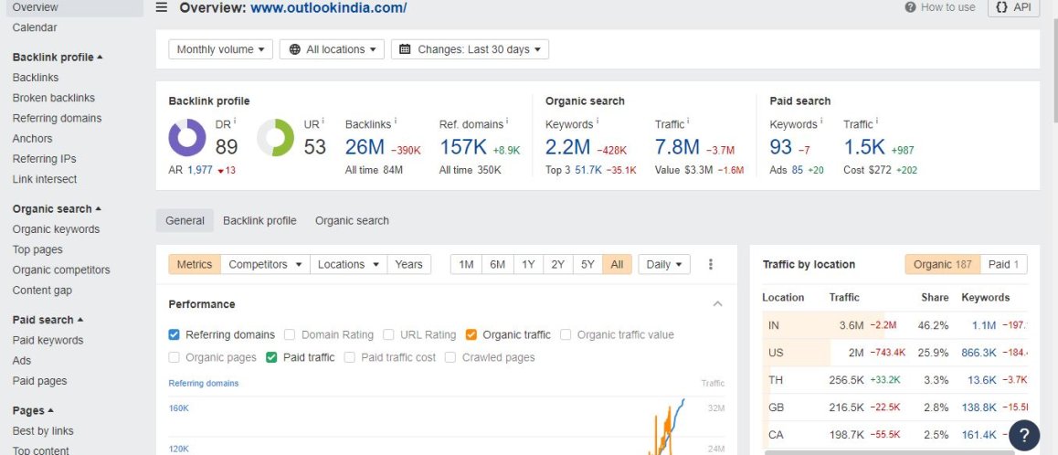
Task: Select the Years chart mode
Action: pyautogui.click(x=409, y=265)
